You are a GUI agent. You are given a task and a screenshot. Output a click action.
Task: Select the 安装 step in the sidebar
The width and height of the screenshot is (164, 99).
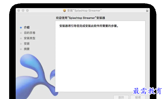click(x=27, y=44)
